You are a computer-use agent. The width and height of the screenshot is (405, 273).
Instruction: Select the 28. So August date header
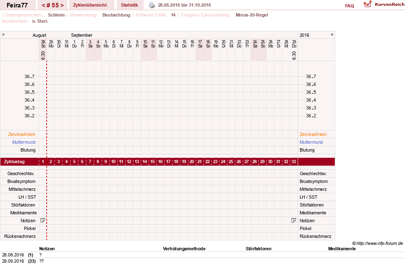[43, 44]
